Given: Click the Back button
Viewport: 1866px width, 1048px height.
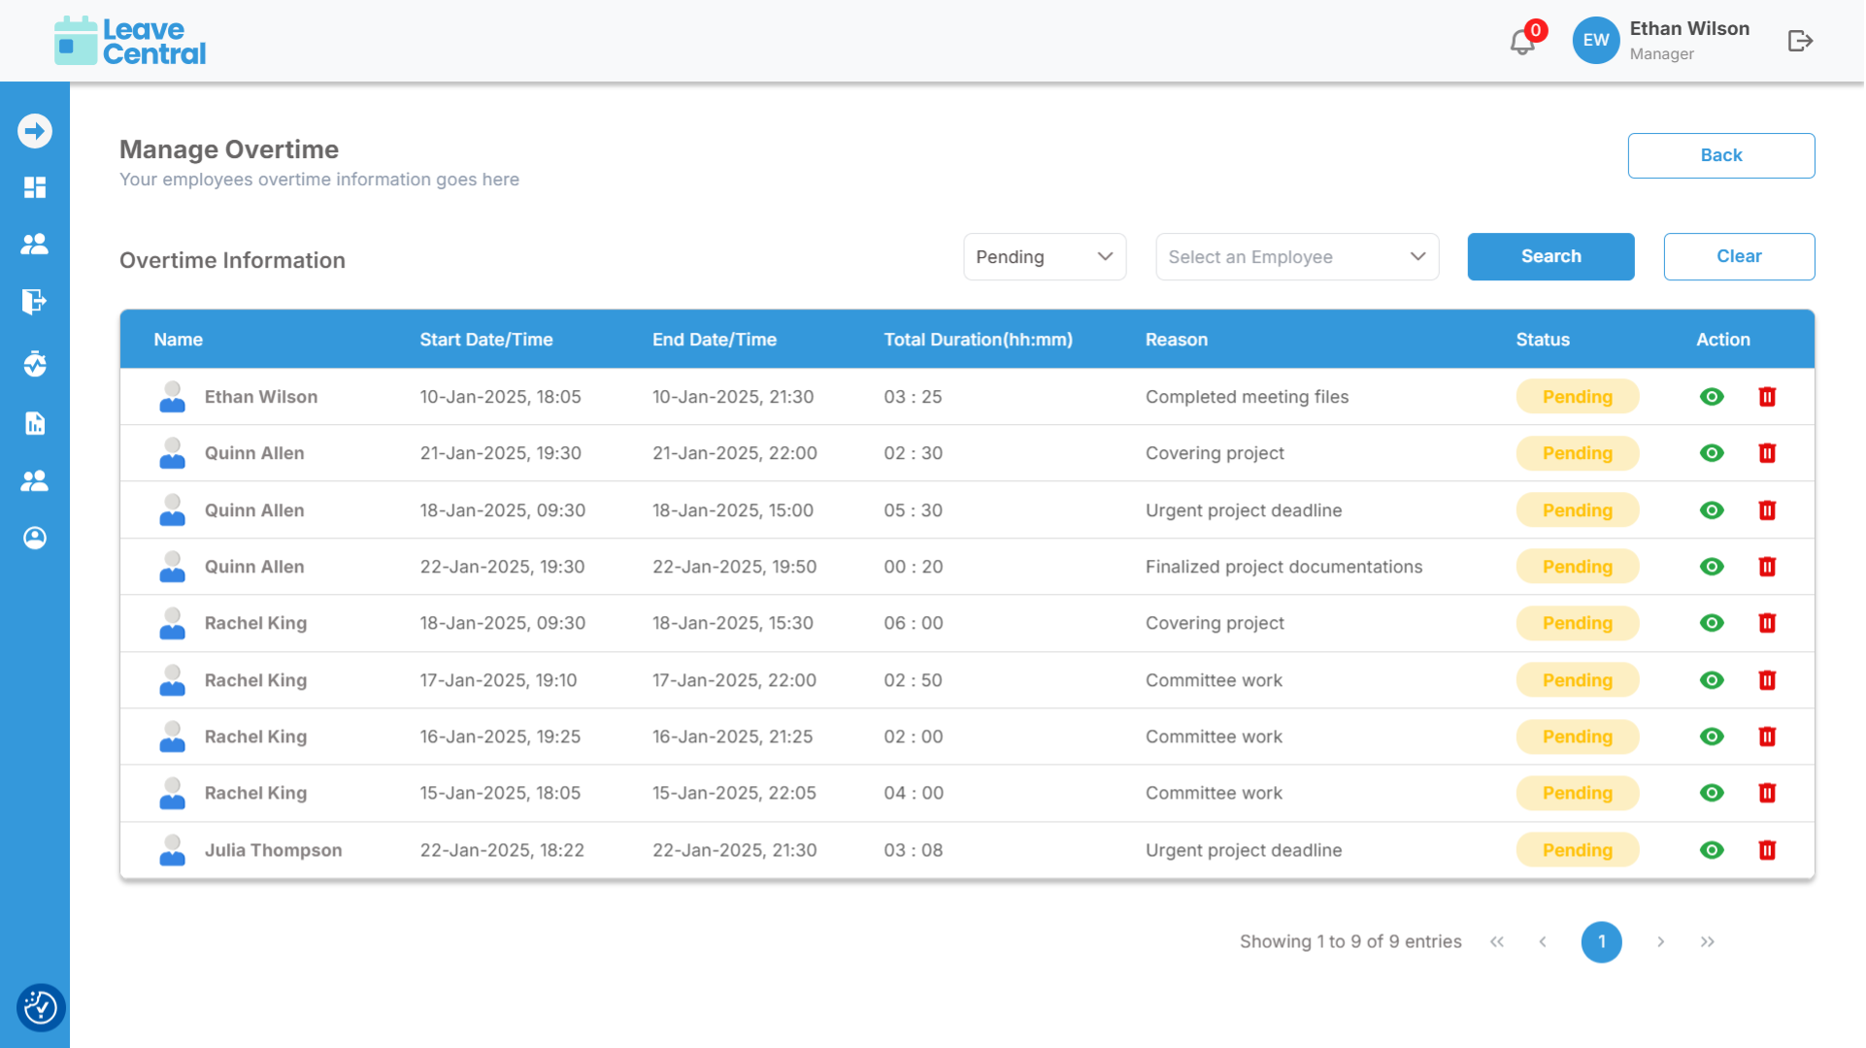Looking at the screenshot, I should tap(1720, 155).
